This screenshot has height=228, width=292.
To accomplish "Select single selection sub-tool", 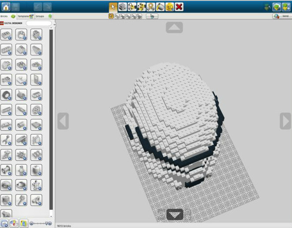I will coord(111,16).
